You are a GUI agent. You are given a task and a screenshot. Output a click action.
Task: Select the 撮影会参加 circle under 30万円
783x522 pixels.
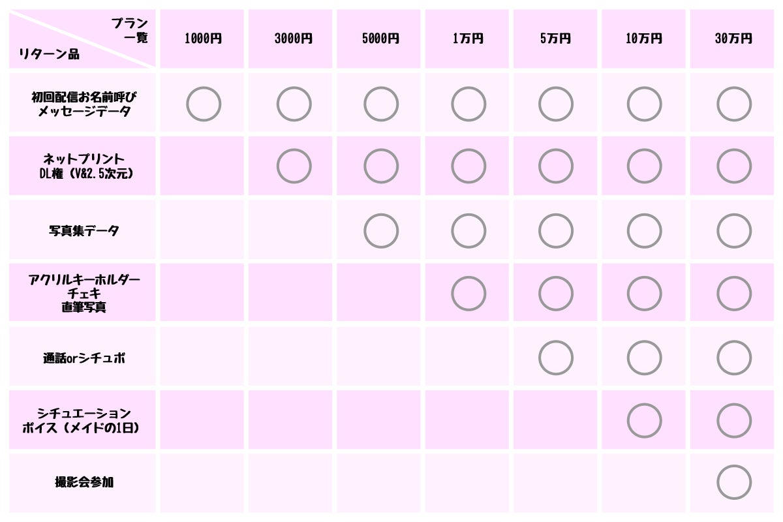734,482
